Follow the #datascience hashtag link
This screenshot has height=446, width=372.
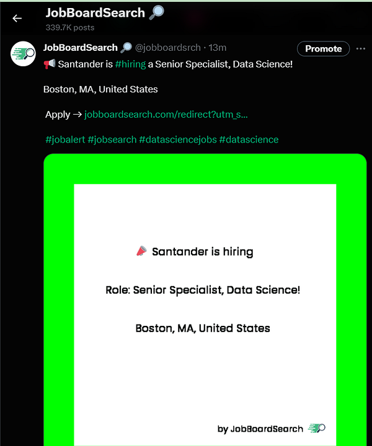click(x=249, y=139)
